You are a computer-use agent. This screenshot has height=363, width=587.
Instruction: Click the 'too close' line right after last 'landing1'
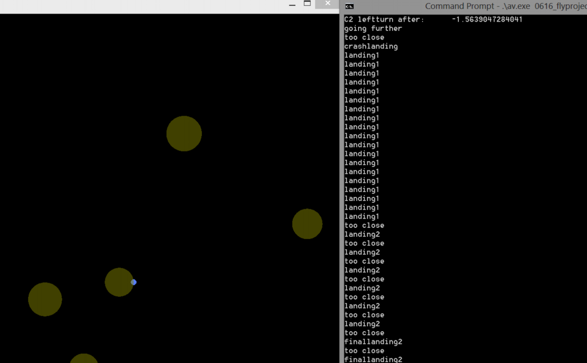364,225
